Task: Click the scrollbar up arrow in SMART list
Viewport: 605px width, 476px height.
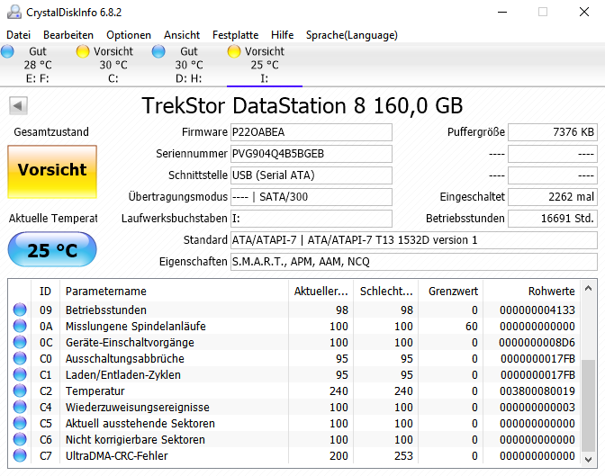Action: [588, 288]
